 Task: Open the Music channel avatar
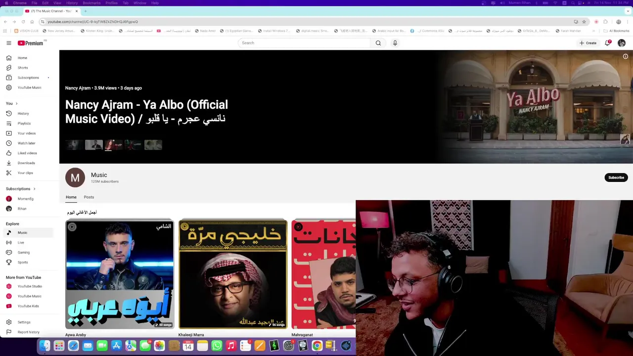pos(75,178)
